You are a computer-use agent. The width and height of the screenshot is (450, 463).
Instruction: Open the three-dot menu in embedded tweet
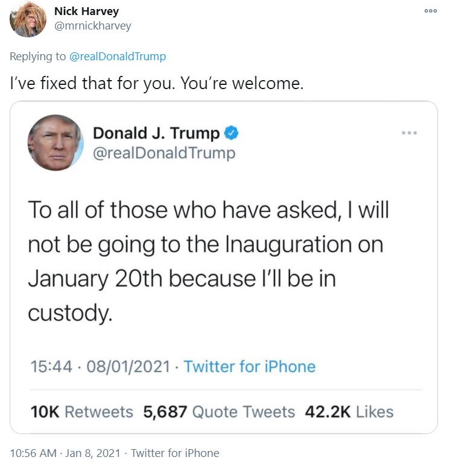410,132
